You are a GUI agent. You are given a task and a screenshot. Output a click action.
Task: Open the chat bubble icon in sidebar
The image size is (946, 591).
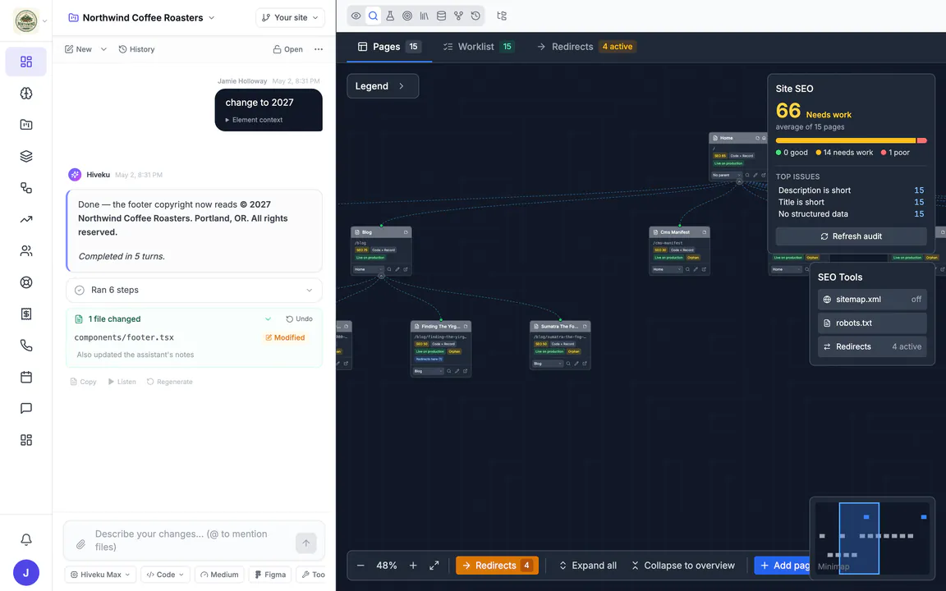point(26,408)
